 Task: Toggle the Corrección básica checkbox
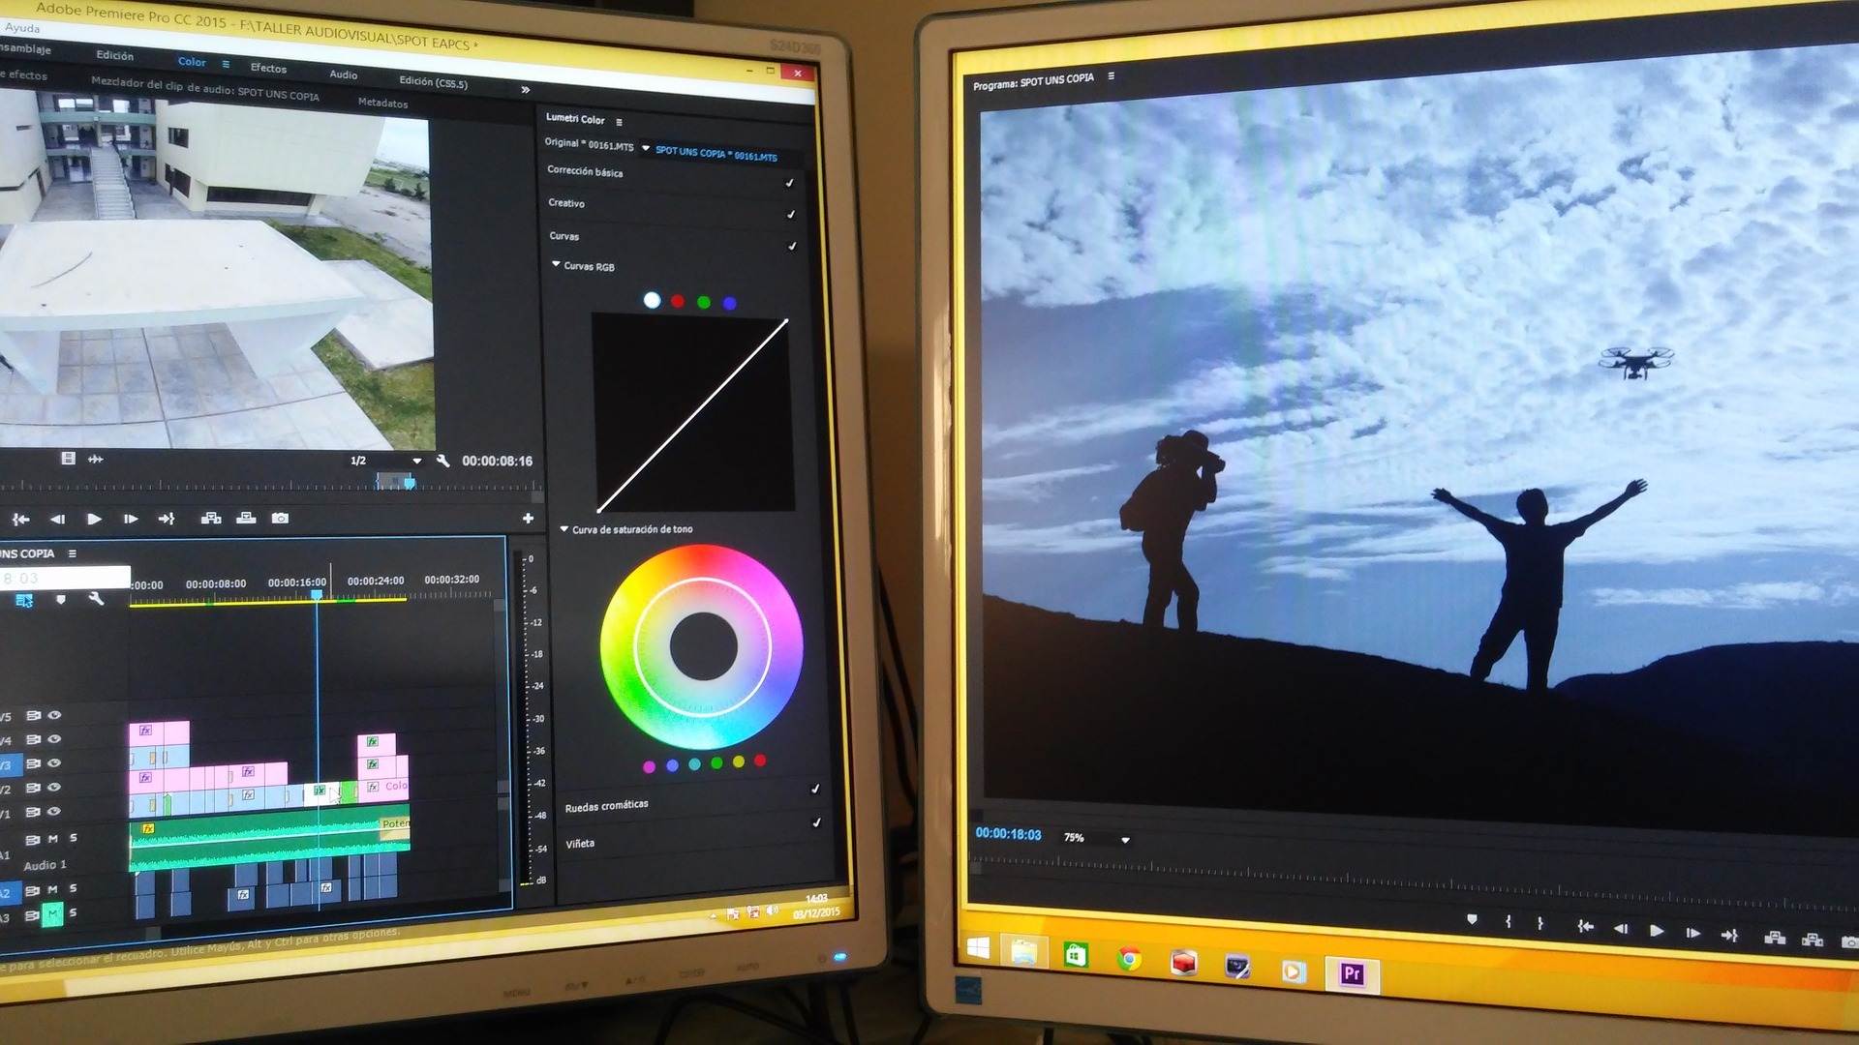(x=790, y=183)
